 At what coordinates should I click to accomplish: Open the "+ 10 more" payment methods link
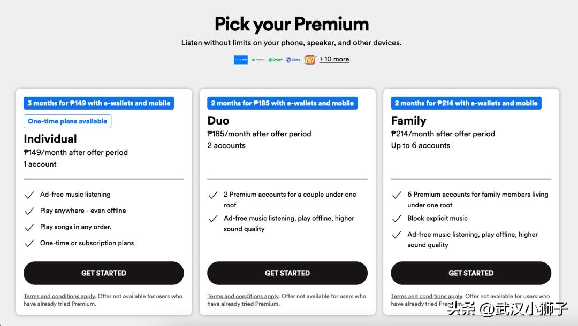pyautogui.click(x=334, y=59)
